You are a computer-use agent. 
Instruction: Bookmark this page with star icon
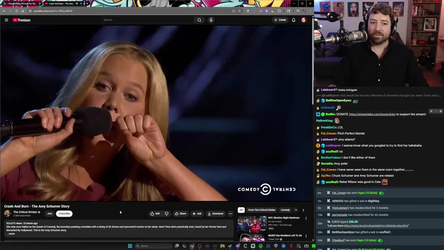pos(239,11)
